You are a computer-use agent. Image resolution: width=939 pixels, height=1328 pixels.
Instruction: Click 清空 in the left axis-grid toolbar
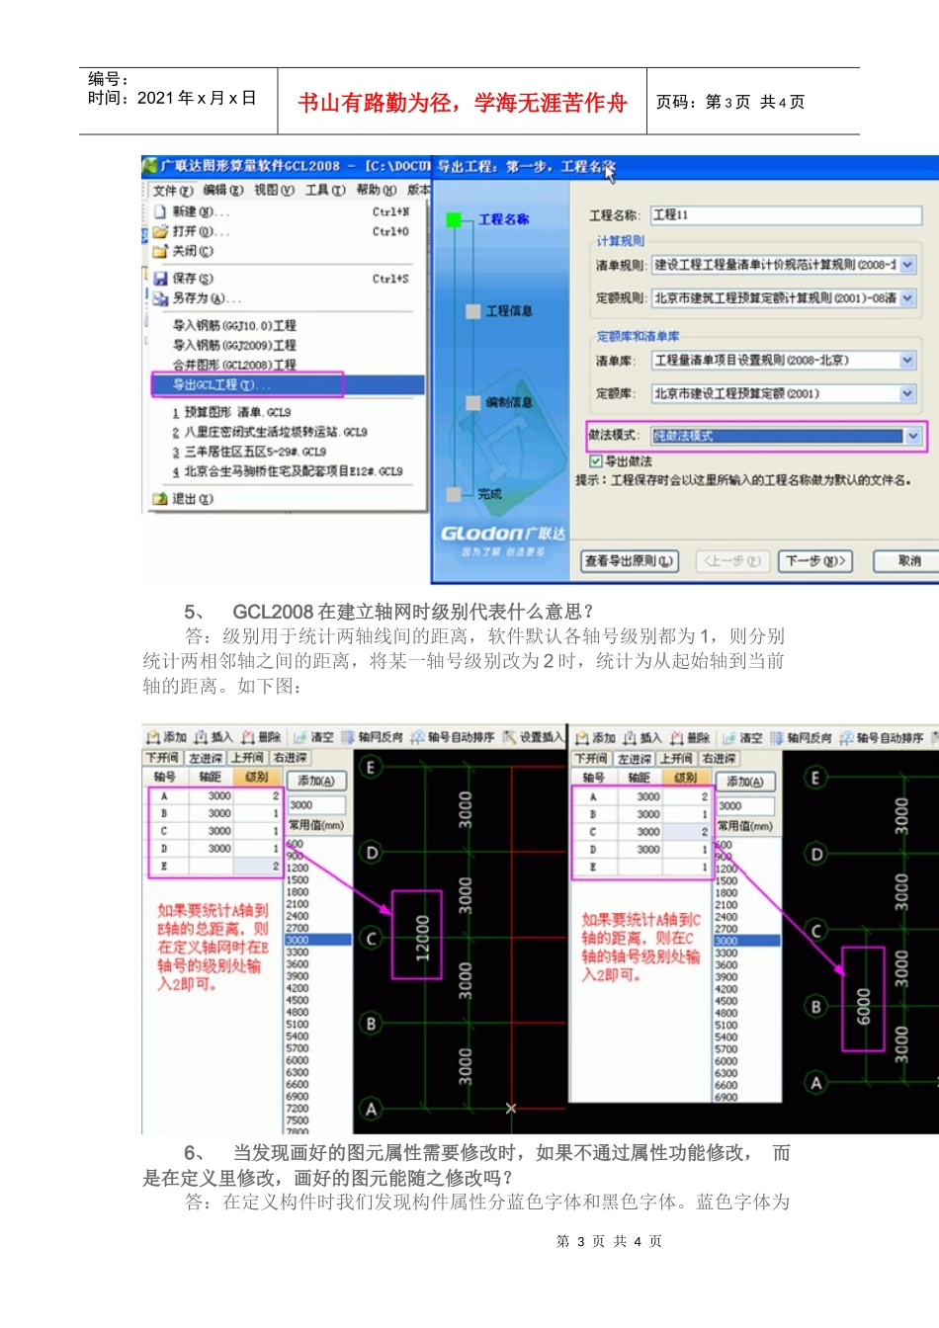click(x=314, y=737)
